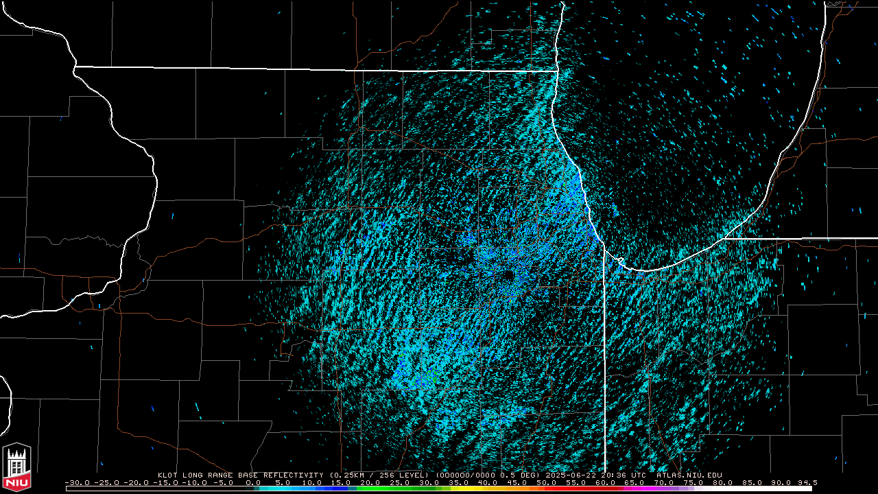
Task: Click the -10.0 scale label
Action: click(x=195, y=482)
